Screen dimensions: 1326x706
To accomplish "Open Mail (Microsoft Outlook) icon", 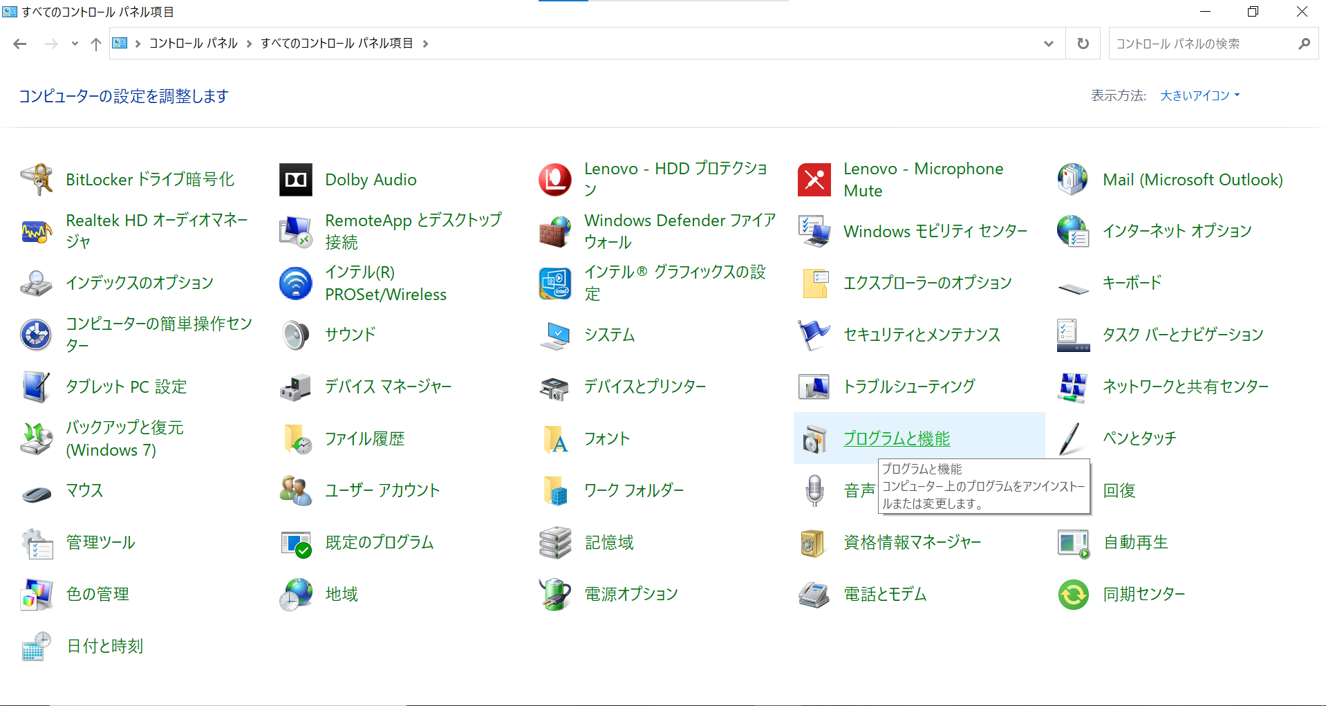I will pyautogui.click(x=1073, y=180).
